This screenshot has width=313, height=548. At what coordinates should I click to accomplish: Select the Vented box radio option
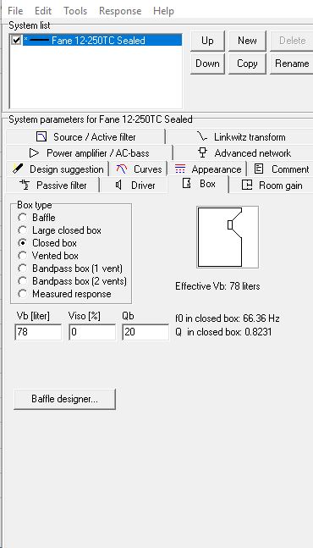[x=22, y=256]
